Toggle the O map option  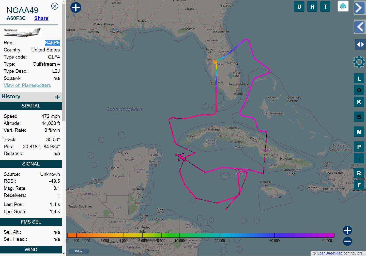coord(359,90)
